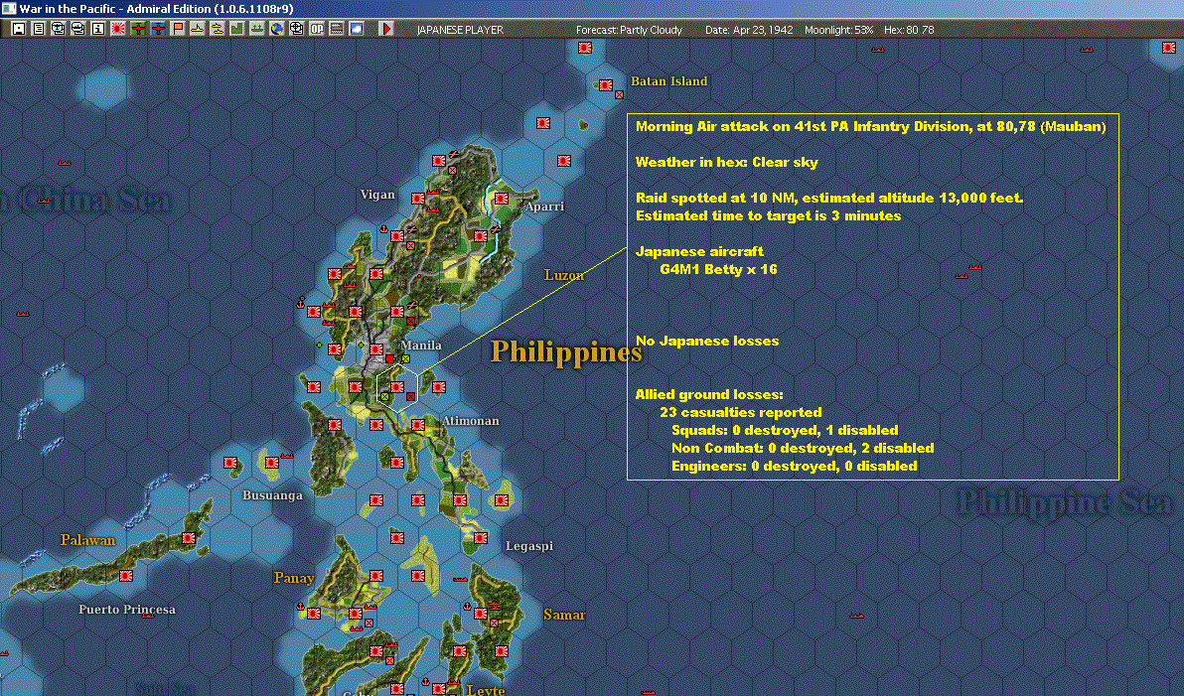Click the Busuanga label on the map
Image resolution: width=1184 pixels, height=696 pixels.
point(272,495)
